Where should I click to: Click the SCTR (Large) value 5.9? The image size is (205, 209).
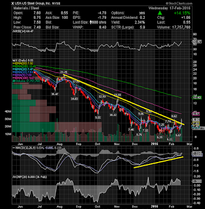142,27
